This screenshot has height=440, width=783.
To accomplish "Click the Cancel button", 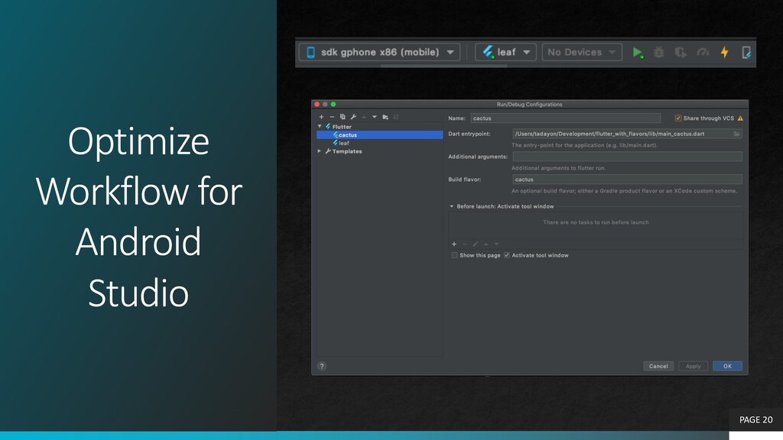I will (x=658, y=366).
